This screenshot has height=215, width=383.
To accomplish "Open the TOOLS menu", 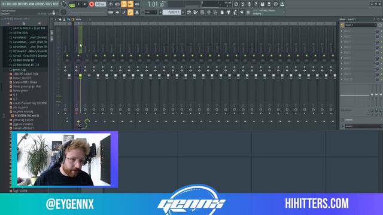I will click(48, 4).
